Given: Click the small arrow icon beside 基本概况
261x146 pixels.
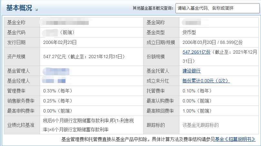Looking at the screenshot, I should [x=36, y=10].
